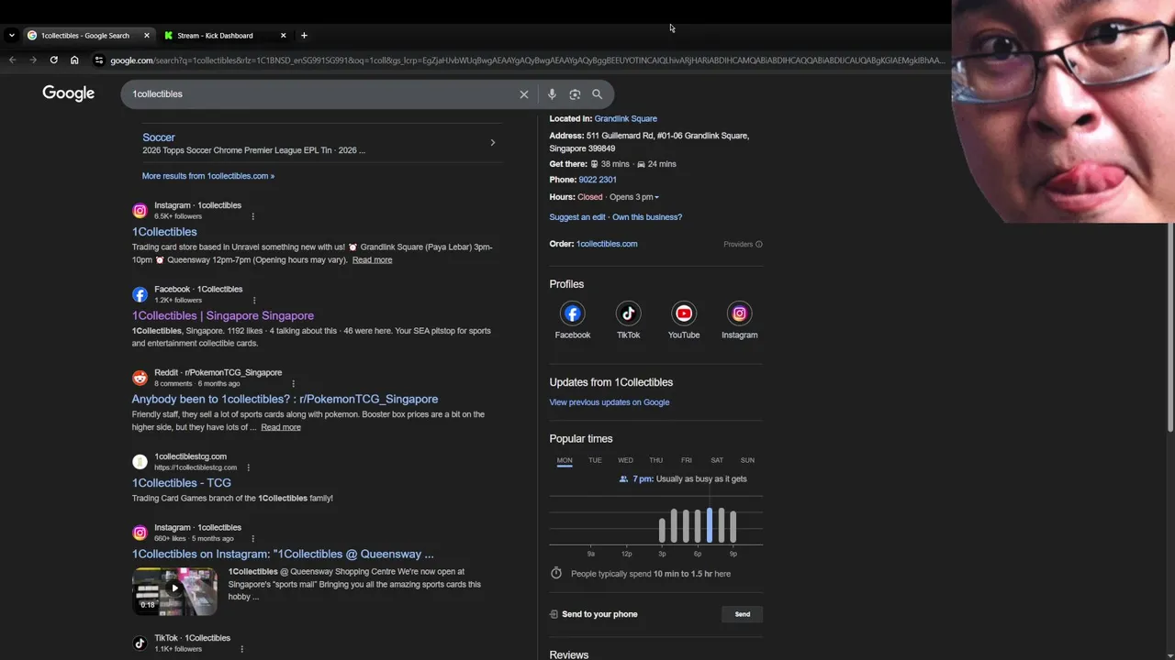Image resolution: width=1175 pixels, height=660 pixels.
Task: Click the magnifier search button
Action: [597, 94]
